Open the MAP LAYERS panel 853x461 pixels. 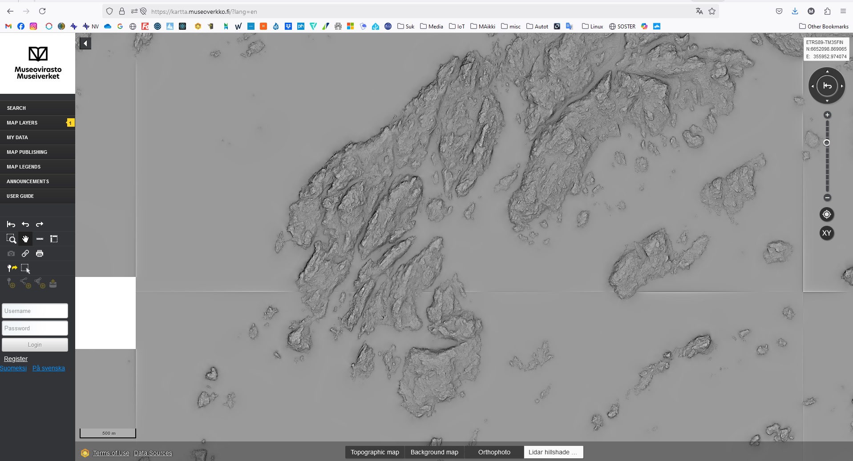click(37, 123)
